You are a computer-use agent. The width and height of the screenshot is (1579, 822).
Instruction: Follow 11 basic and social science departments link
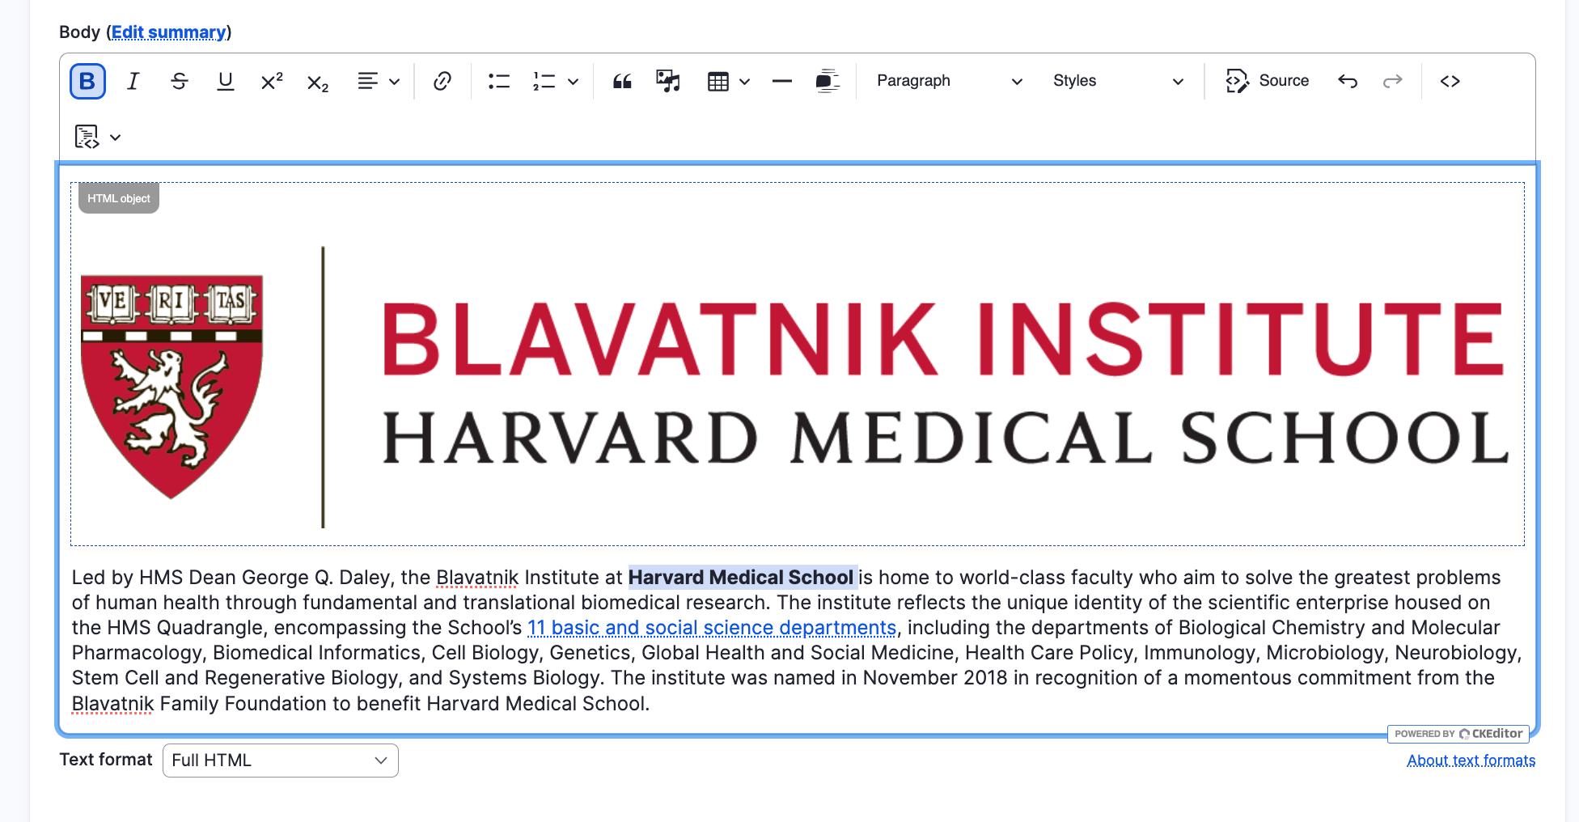click(x=712, y=628)
